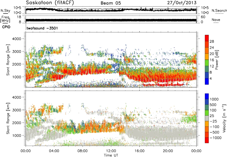The image size is (227, 157).
Task: Click the power panel's "Slant Range [km]" label
Action: pos(8,60)
